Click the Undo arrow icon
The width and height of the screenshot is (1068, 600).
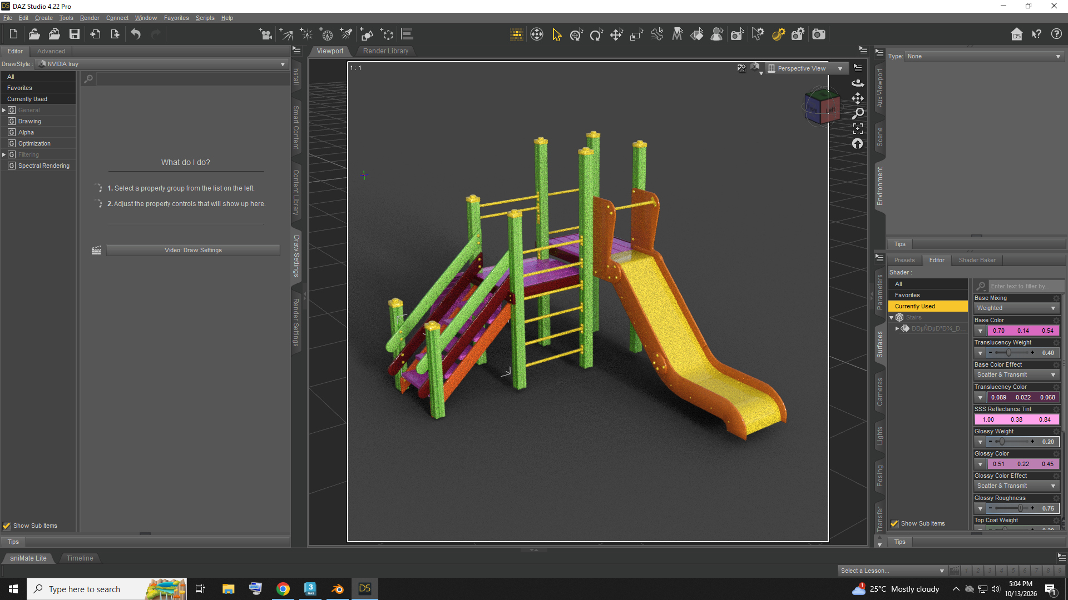click(136, 34)
